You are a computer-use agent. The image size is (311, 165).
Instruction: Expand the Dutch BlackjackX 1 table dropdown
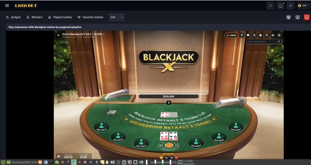pyautogui.click(x=83, y=34)
